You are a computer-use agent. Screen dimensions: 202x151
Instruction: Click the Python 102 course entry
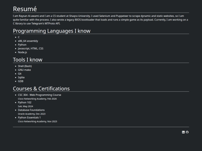25,103
